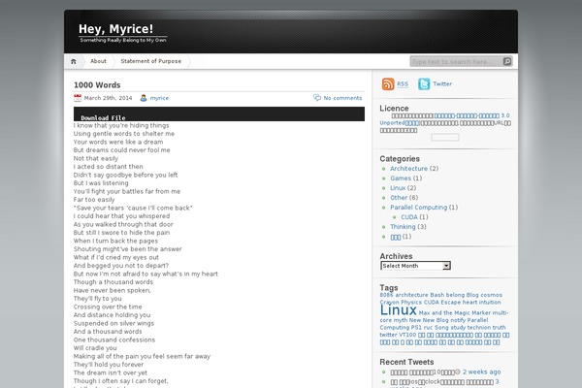This screenshot has height=388, width=582.
Task: Open author myrice link
Action: (x=159, y=98)
